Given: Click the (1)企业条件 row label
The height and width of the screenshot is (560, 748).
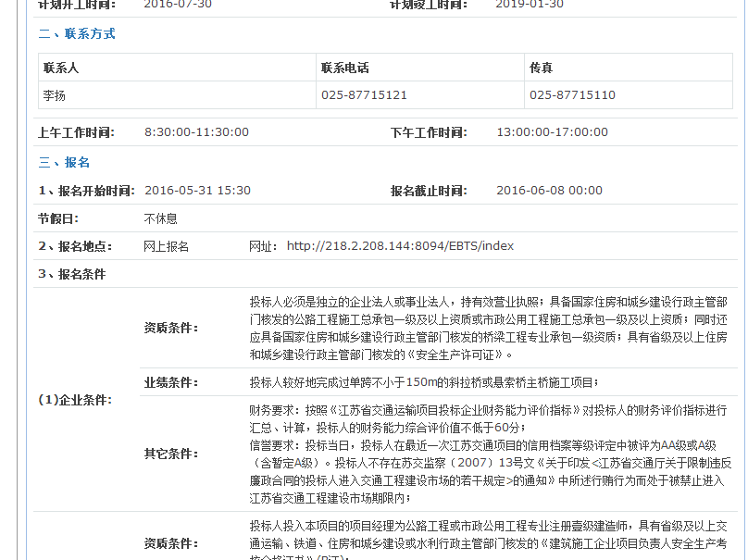Looking at the screenshot, I should tap(74, 400).
